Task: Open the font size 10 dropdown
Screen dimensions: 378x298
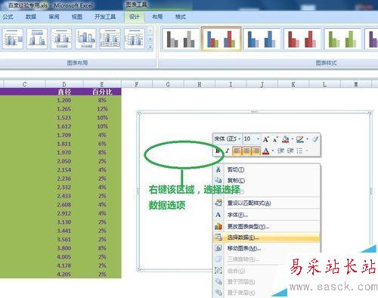Action: click(x=258, y=139)
